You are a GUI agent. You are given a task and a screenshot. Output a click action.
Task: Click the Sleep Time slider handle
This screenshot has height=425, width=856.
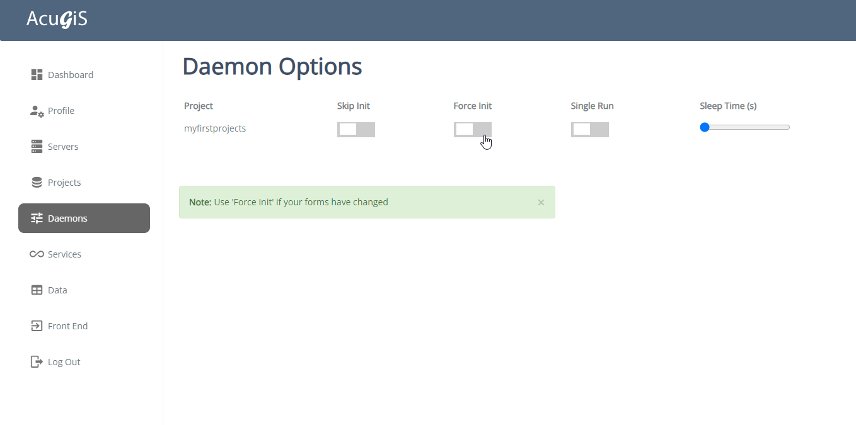pos(705,127)
